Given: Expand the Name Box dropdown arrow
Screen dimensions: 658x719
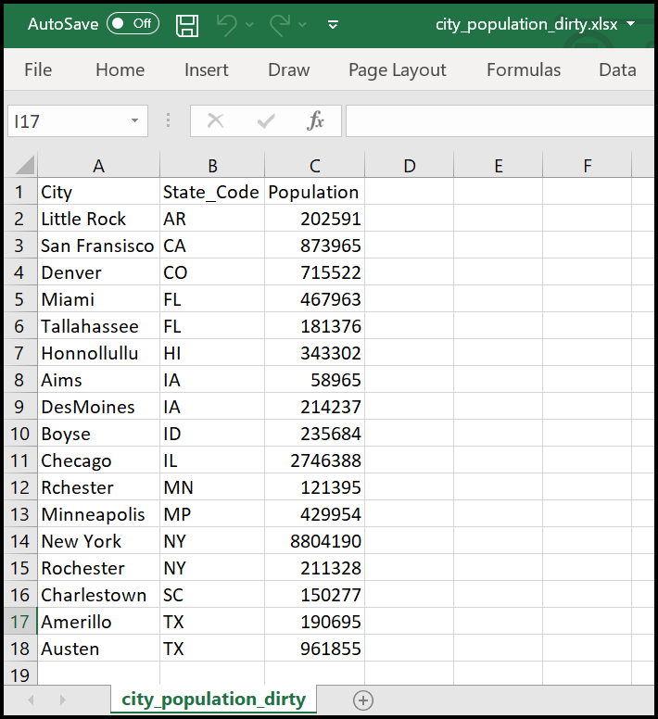Looking at the screenshot, I should 134,120.
